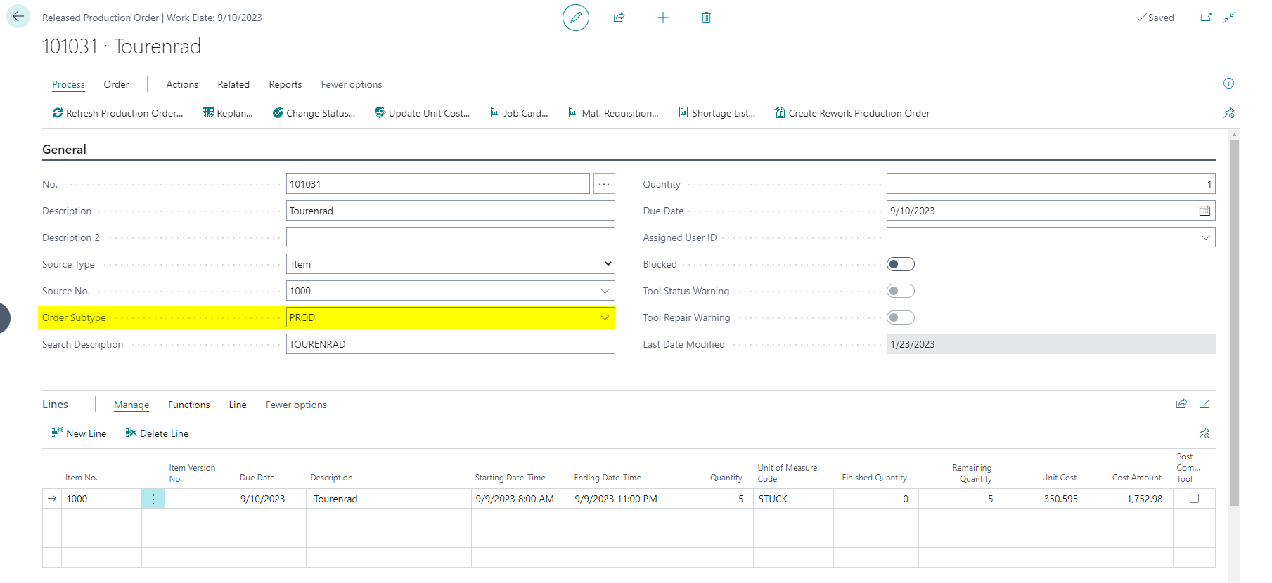Click the Search Description field
Screen dimensions: 1272x583
pyautogui.click(x=451, y=344)
